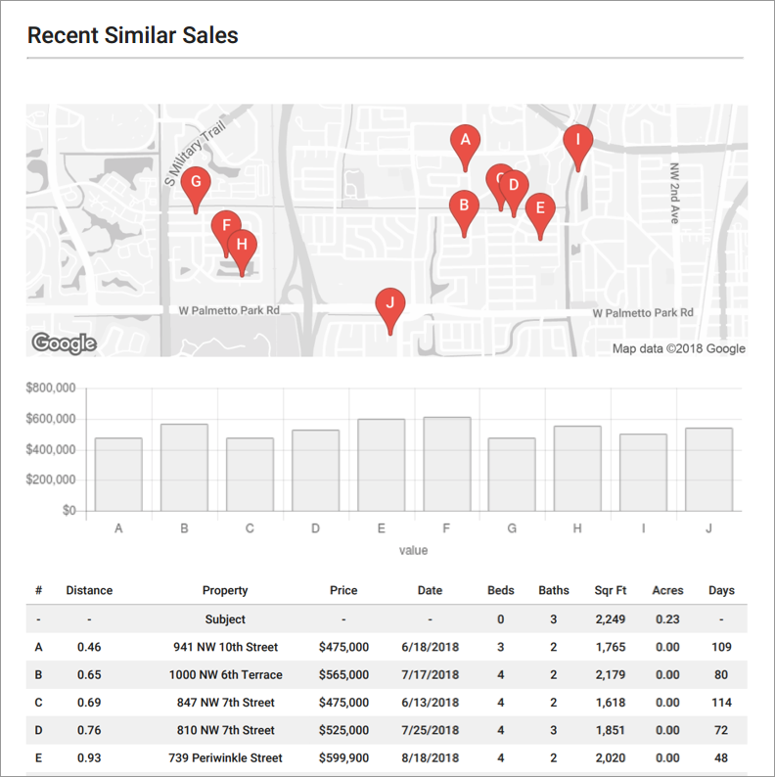Click bar J in the value chart
Image resolution: width=775 pixels, height=777 pixels.
pyautogui.click(x=708, y=470)
